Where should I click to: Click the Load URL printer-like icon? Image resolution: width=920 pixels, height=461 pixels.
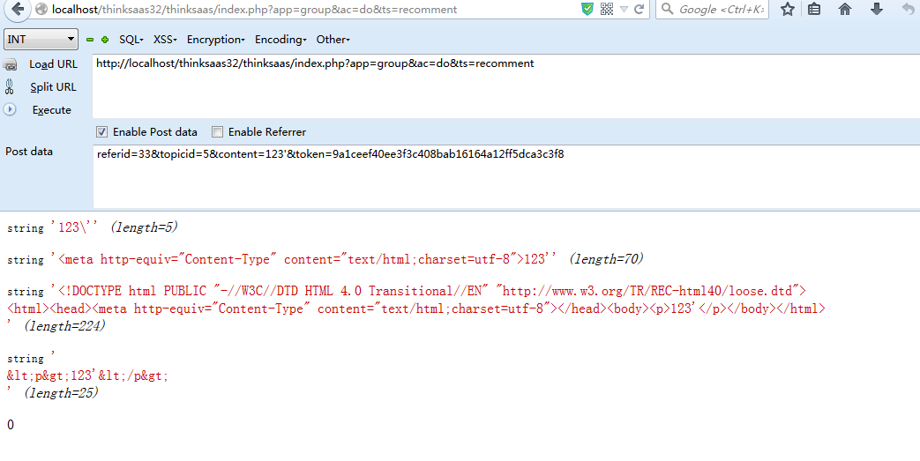[10, 64]
